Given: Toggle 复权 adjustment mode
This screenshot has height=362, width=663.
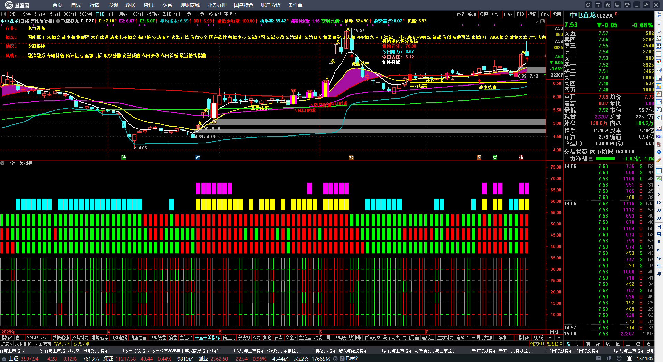Looking at the screenshot, I should pos(460,14).
